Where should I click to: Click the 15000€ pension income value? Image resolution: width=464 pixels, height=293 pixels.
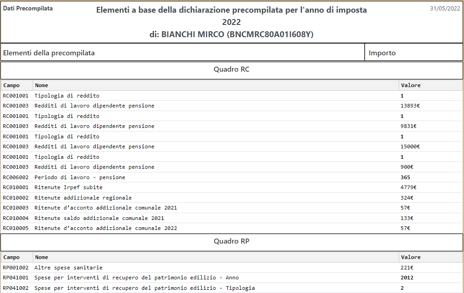(x=410, y=146)
